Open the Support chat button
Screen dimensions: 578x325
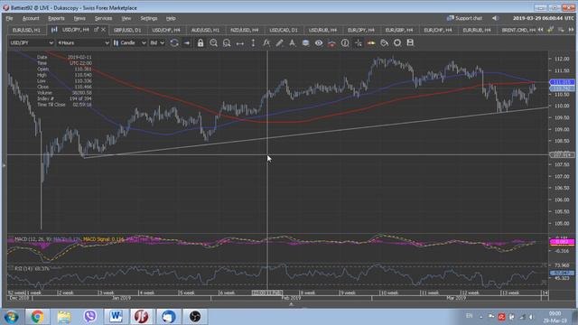(464, 18)
